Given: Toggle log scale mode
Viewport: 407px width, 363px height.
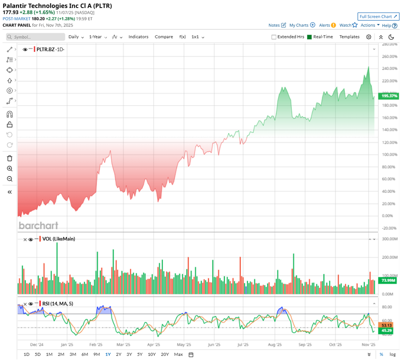Looking at the screenshot, I should [393, 354].
